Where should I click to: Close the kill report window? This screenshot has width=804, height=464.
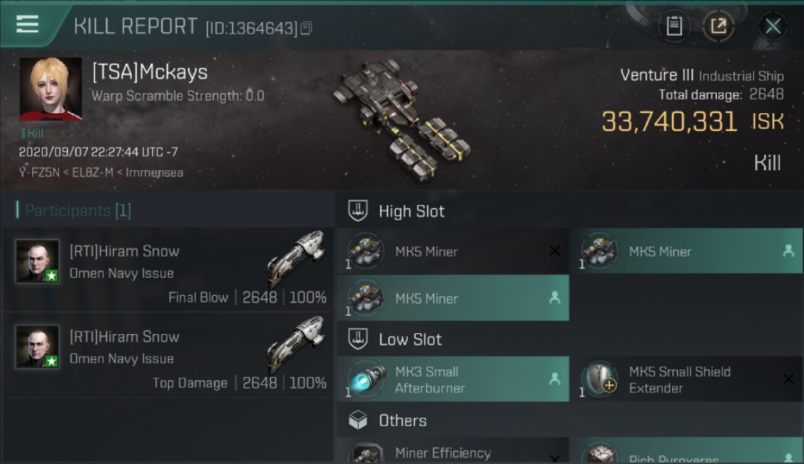tap(772, 26)
